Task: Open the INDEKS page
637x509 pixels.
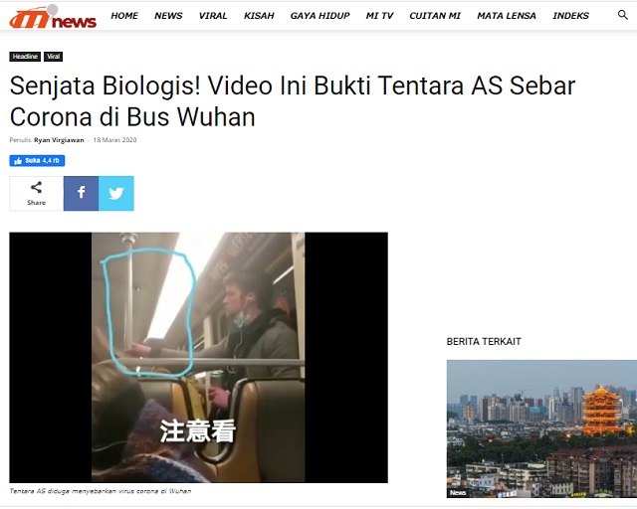Action: point(570,16)
